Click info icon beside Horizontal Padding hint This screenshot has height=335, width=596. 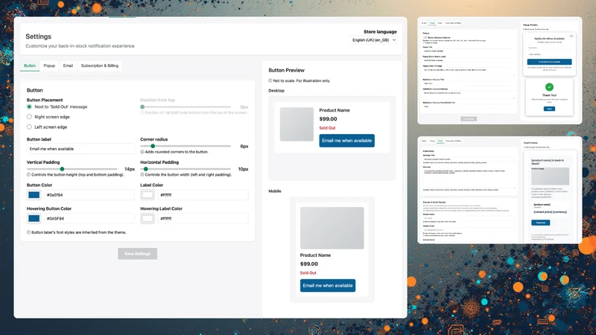tap(142, 175)
